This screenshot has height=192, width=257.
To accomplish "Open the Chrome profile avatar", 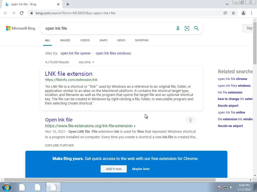I will tap(243, 13).
